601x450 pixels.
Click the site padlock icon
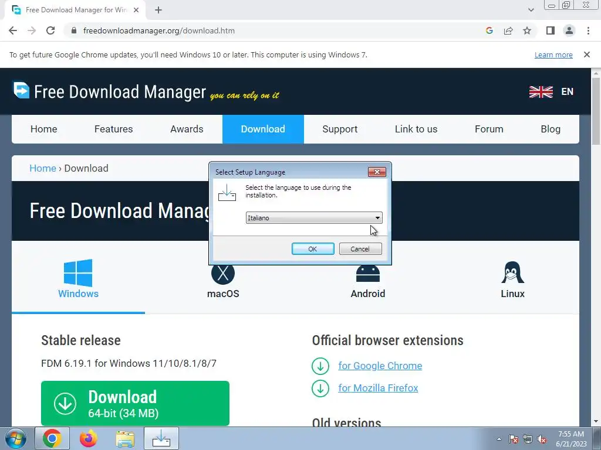click(74, 30)
